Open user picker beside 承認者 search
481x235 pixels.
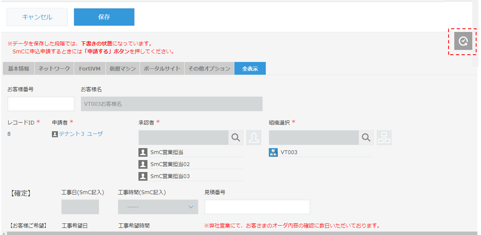(254, 137)
